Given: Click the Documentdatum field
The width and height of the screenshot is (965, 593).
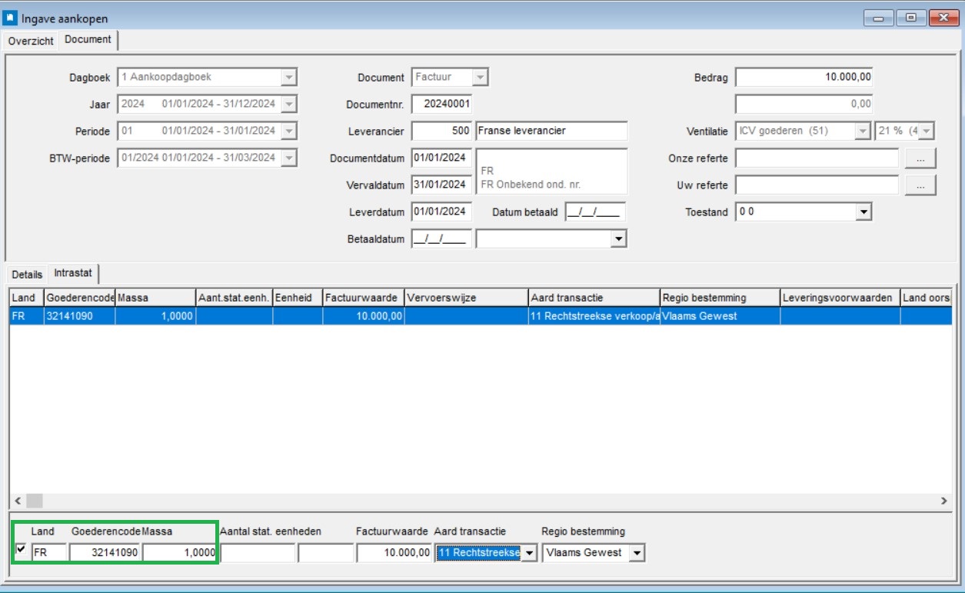Looking at the screenshot, I should tap(442, 158).
